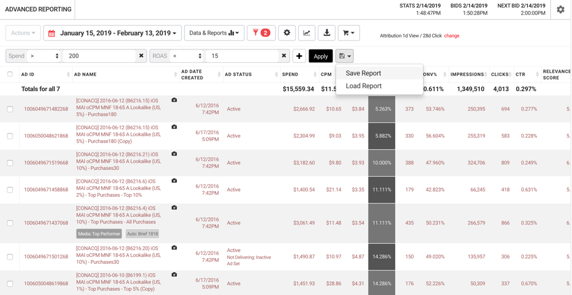The image size is (572, 295).
Task: Check the row for ad 1006049671482268
Action: pos(10,109)
